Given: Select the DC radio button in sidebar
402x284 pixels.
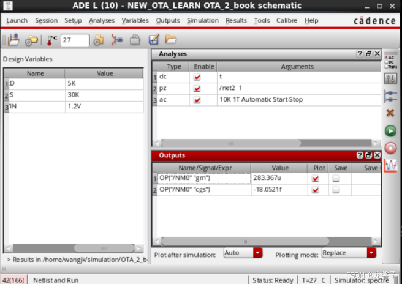Looking at the screenshot, I should pyautogui.click(x=386, y=62).
